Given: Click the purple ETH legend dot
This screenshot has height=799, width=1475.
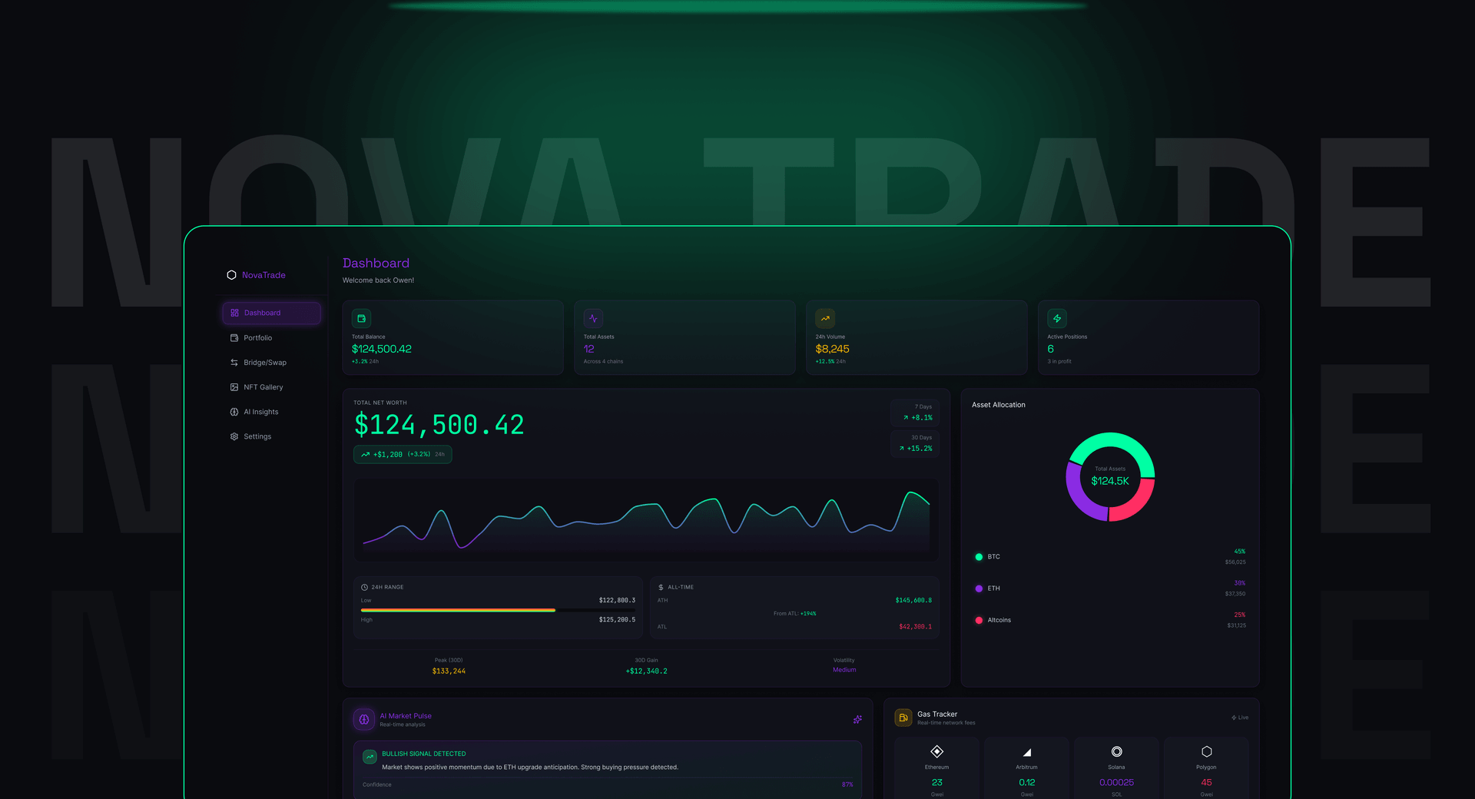Looking at the screenshot, I should point(979,588).
